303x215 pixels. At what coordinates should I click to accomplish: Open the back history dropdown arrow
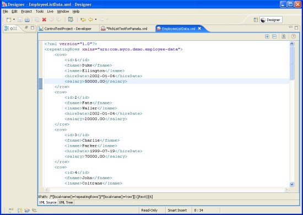tap(96, 19)
